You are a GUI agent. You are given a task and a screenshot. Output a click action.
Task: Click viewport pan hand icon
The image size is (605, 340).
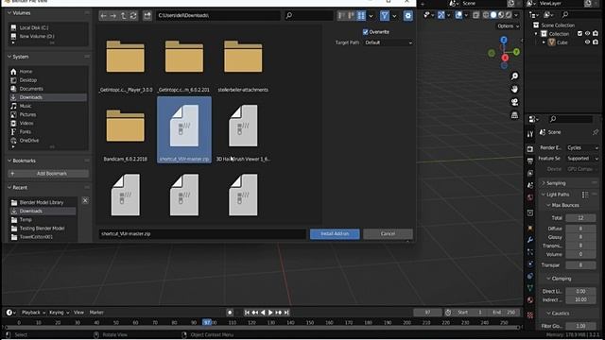[514, 89]
